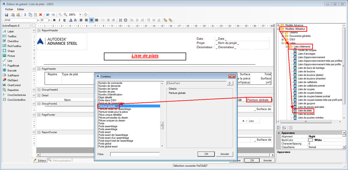Collapse the PageHeader section
Screen dimensions: 348x170
39,69
